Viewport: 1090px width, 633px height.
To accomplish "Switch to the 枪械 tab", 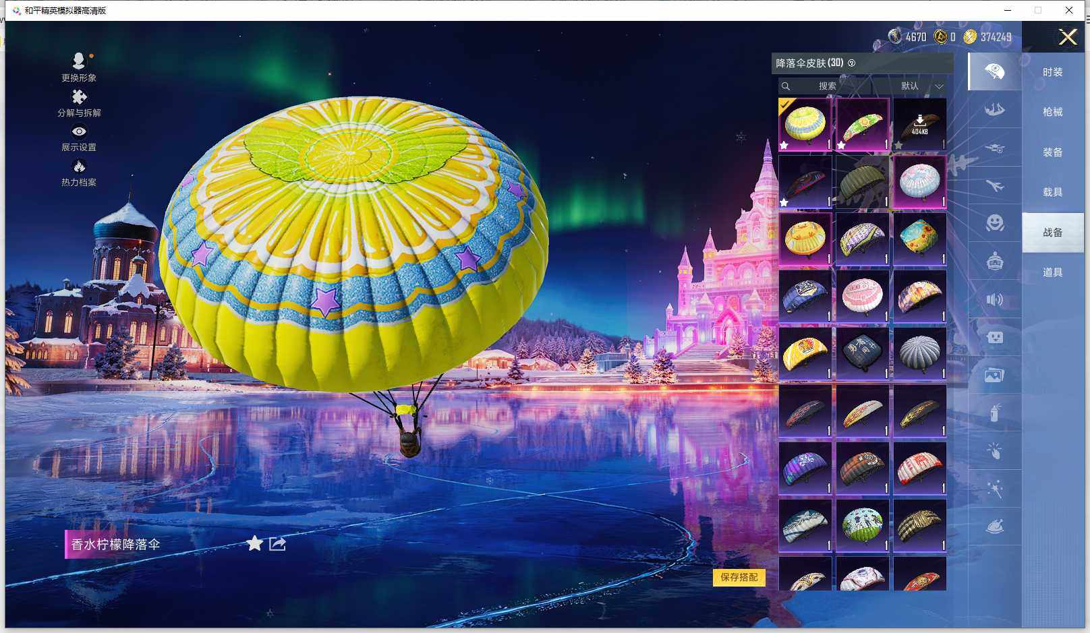I will click(x=1052, y=112).
